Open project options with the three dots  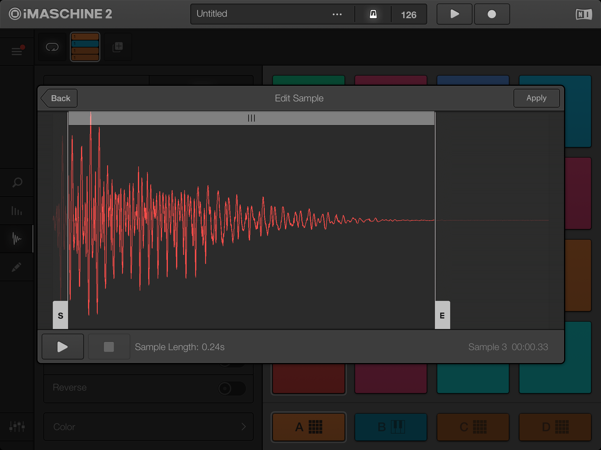coord(337,14)
